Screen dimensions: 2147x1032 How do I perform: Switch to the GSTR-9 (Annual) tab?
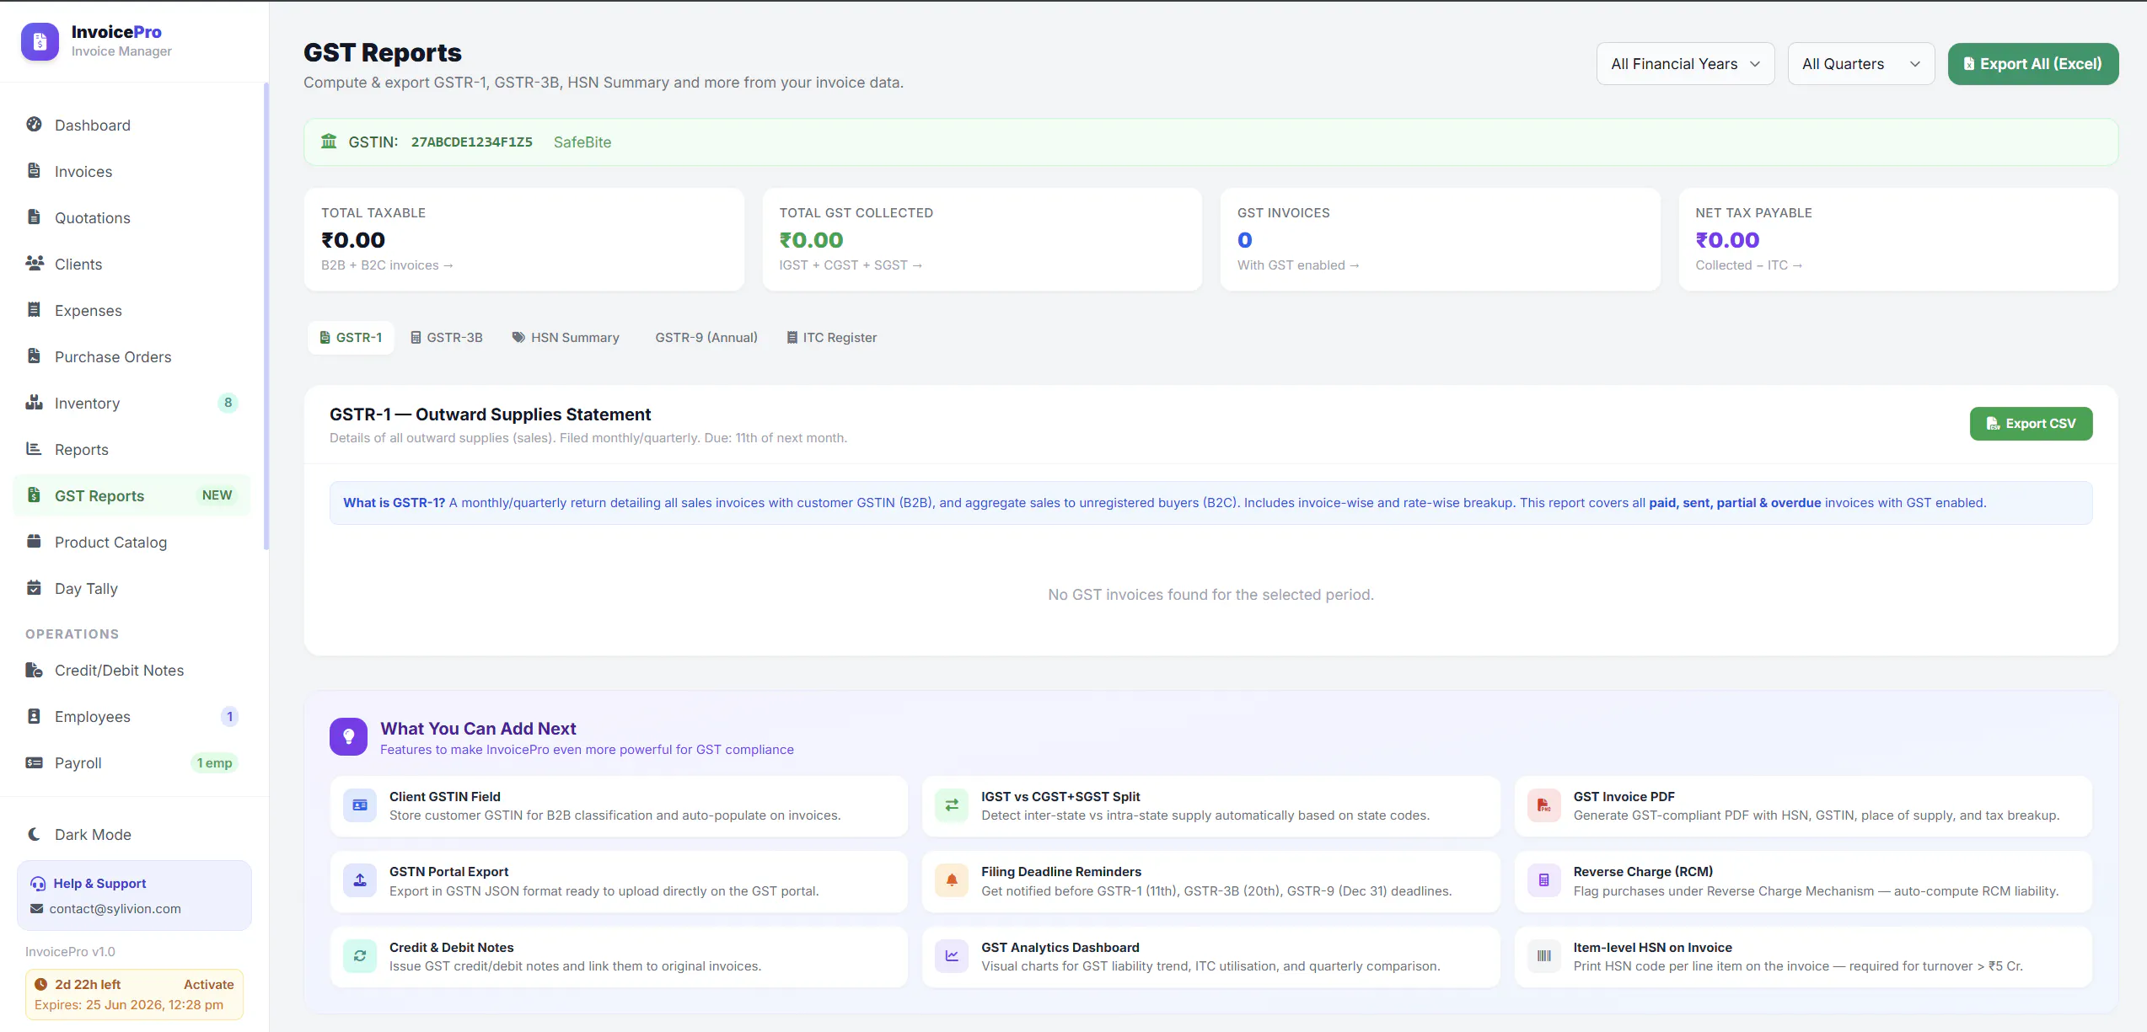pyautogui.click(x=706, y=338)
